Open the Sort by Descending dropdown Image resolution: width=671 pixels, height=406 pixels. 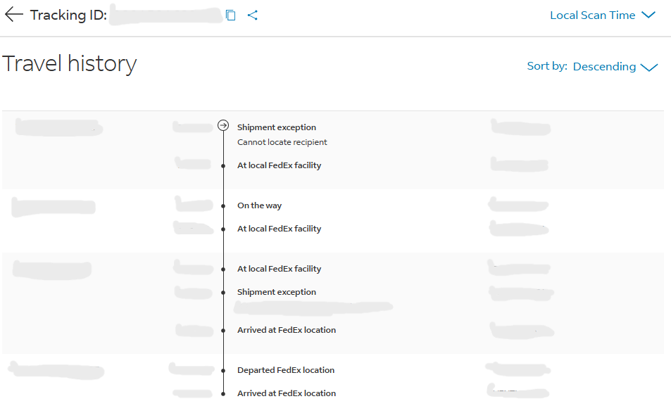coord(604,67)
